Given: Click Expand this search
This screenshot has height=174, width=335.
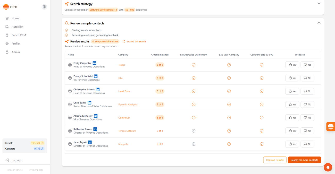Looking at the screenshot, I should click(x=134, y=41).
